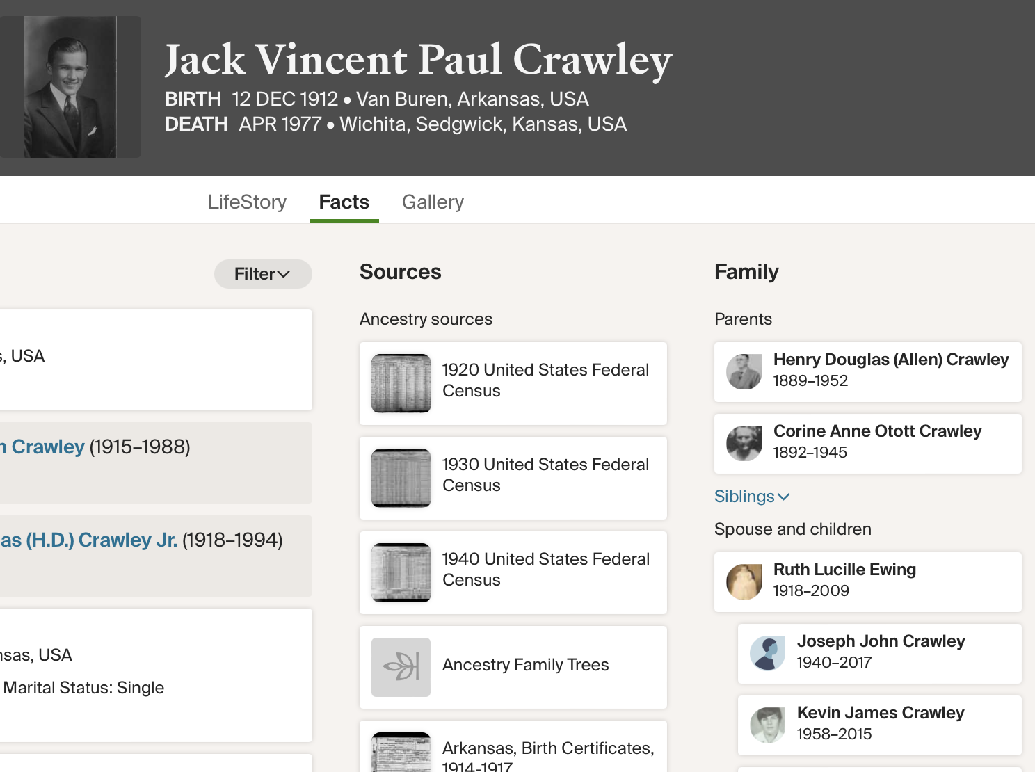The width and height of the screenshot is (1035, 772).
Task: Open the H.D. Crawley Jr. sibling link
Action: coord(88,540)
